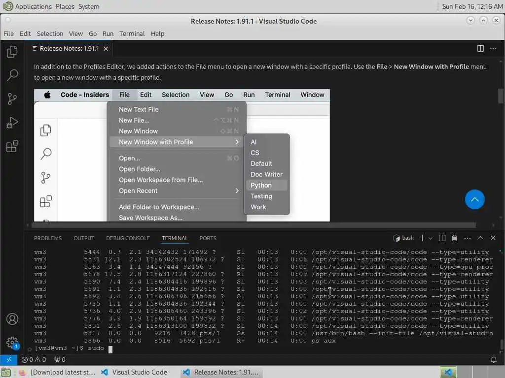This screenshot has width=505, height=378.
Task: Switch to the PROBLEMS panel tab
Action: (48, 238)
